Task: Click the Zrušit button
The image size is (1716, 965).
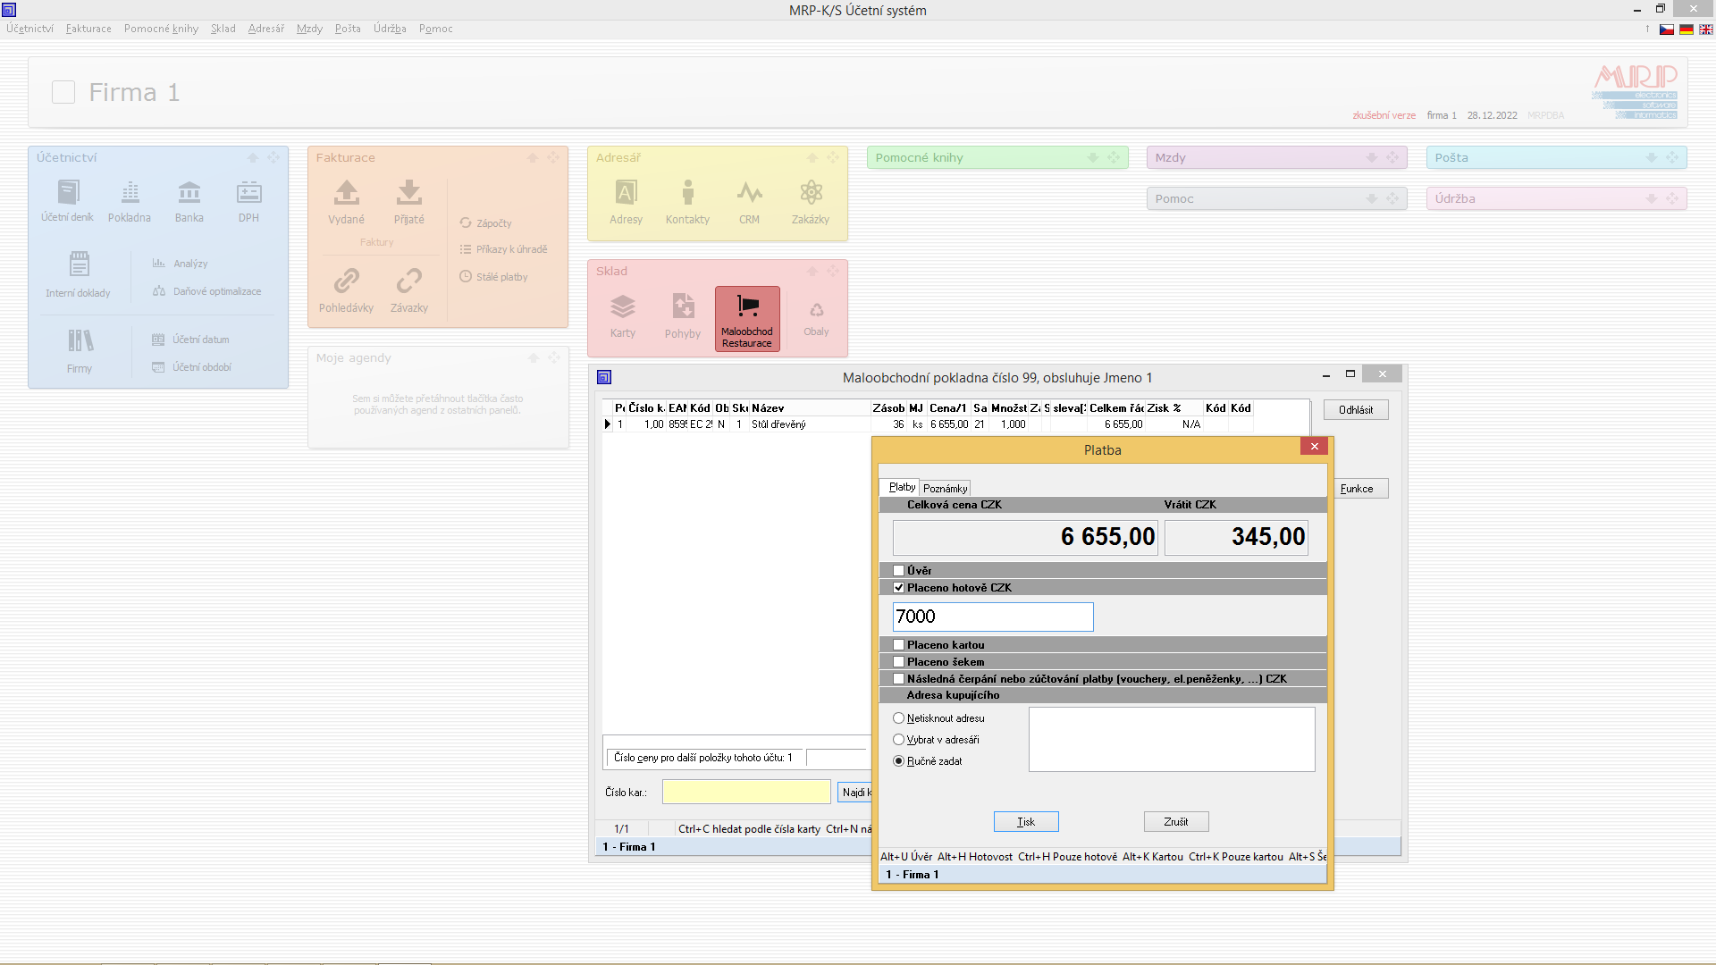Action: [x=1176, y=822]
